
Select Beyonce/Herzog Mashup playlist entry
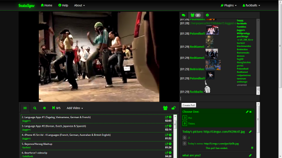click(97, 146)
